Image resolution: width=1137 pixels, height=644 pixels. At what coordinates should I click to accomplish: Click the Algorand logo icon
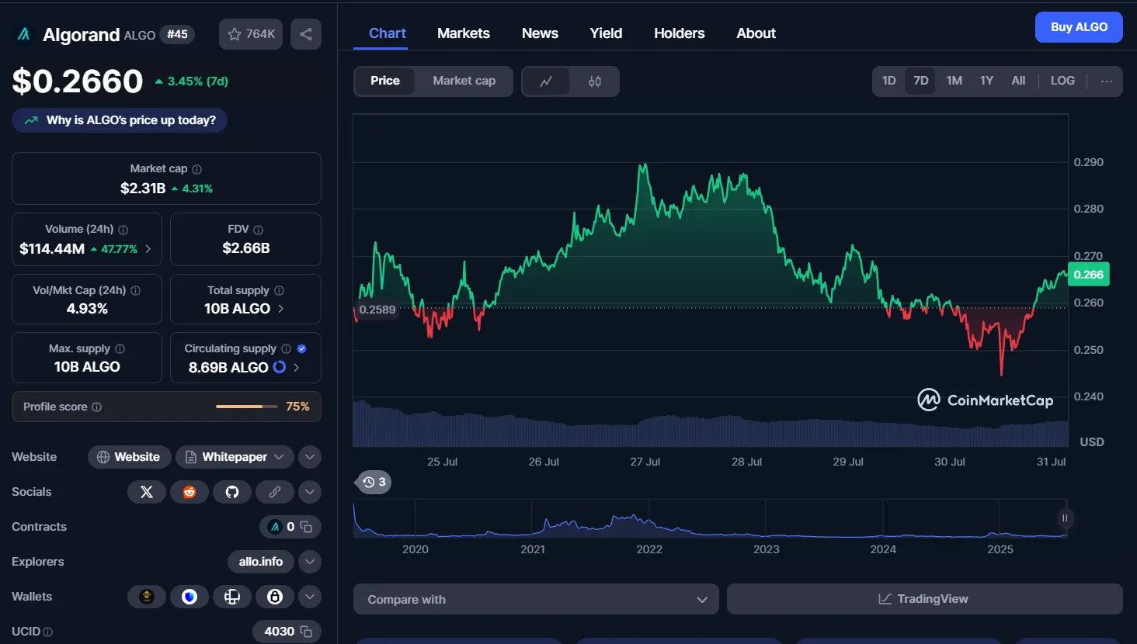(x=23, y=34)
